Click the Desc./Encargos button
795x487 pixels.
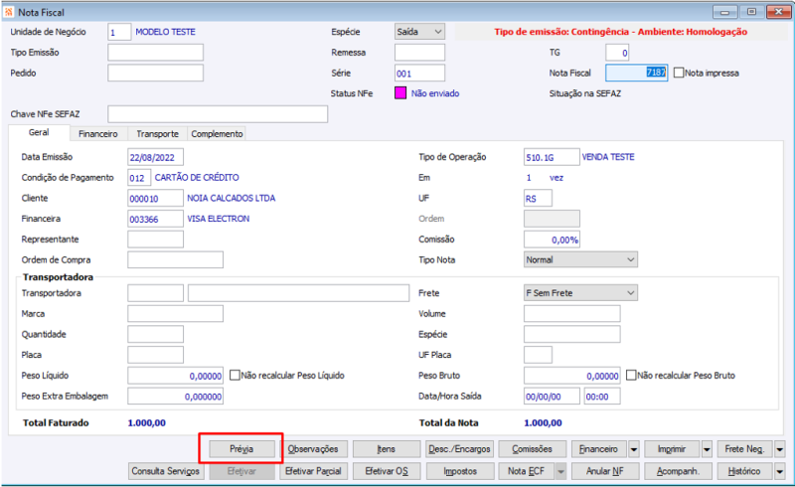pos(459,449)
